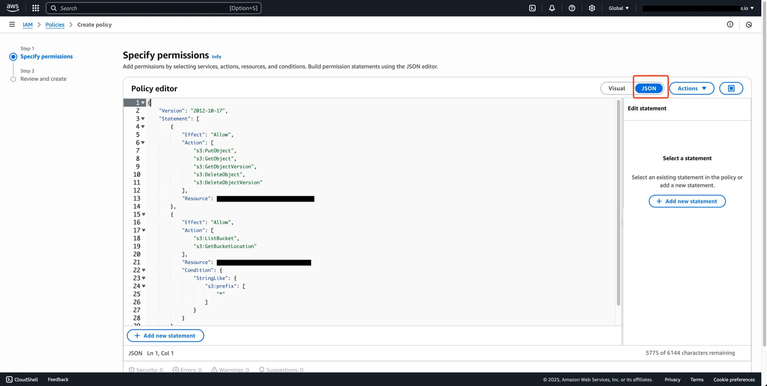
Task: Open the services grid menu
Action: click(36, 8)
